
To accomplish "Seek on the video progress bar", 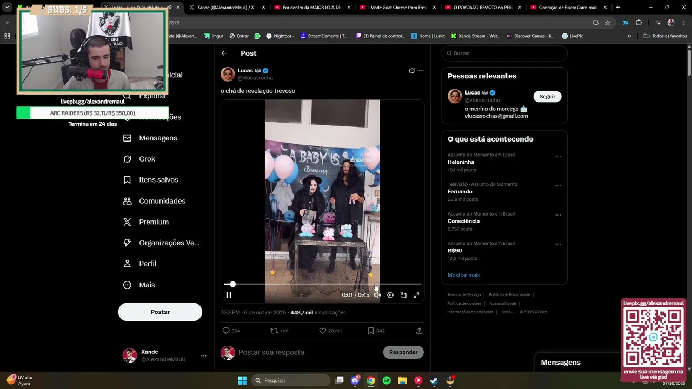I will (x=322, y=284).
